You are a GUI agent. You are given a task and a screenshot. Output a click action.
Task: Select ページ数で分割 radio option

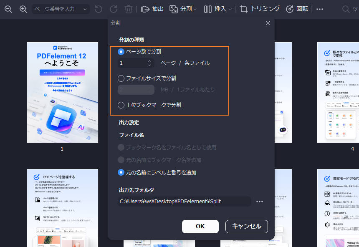[121, 51]
